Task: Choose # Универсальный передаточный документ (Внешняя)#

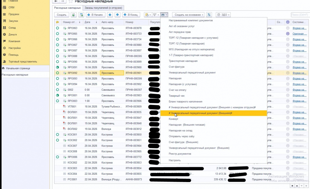Action: coord(200,113)
